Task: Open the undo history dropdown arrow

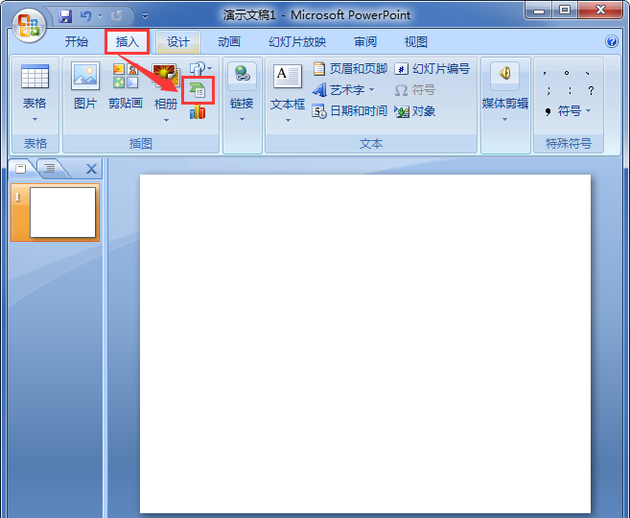Action: pos(100,16)
